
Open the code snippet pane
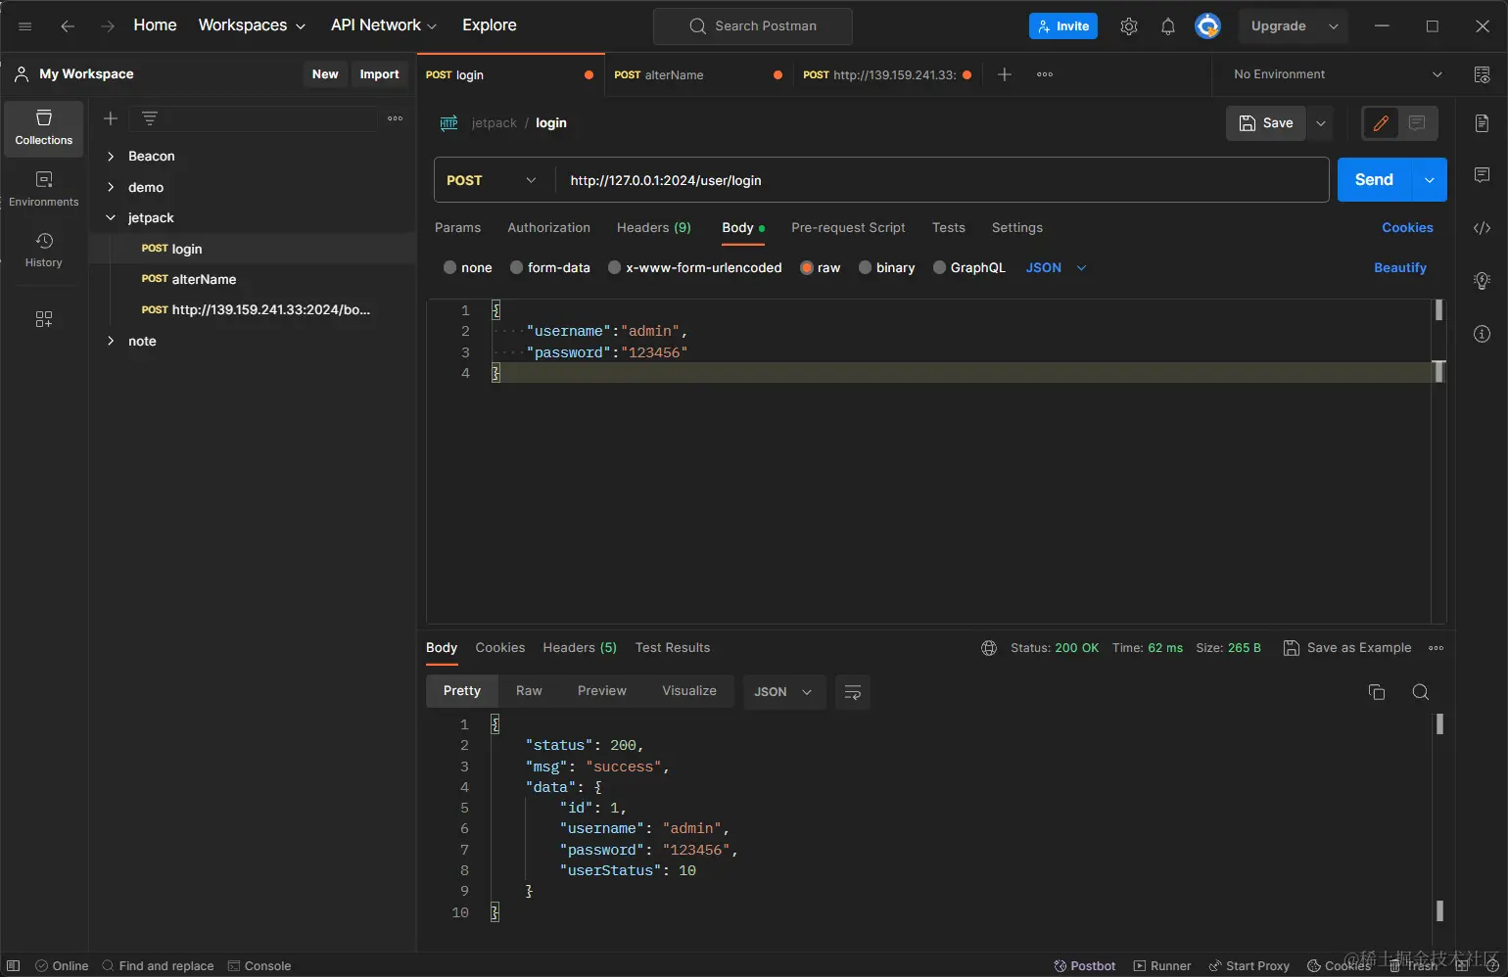[x=1482, y=228]
